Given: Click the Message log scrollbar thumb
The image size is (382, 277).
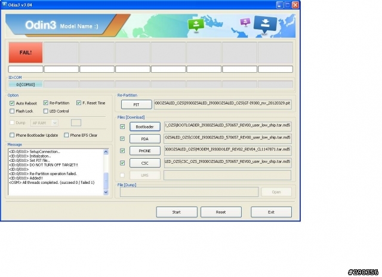Looking at the screenshot, I should [x=106, y=181].
